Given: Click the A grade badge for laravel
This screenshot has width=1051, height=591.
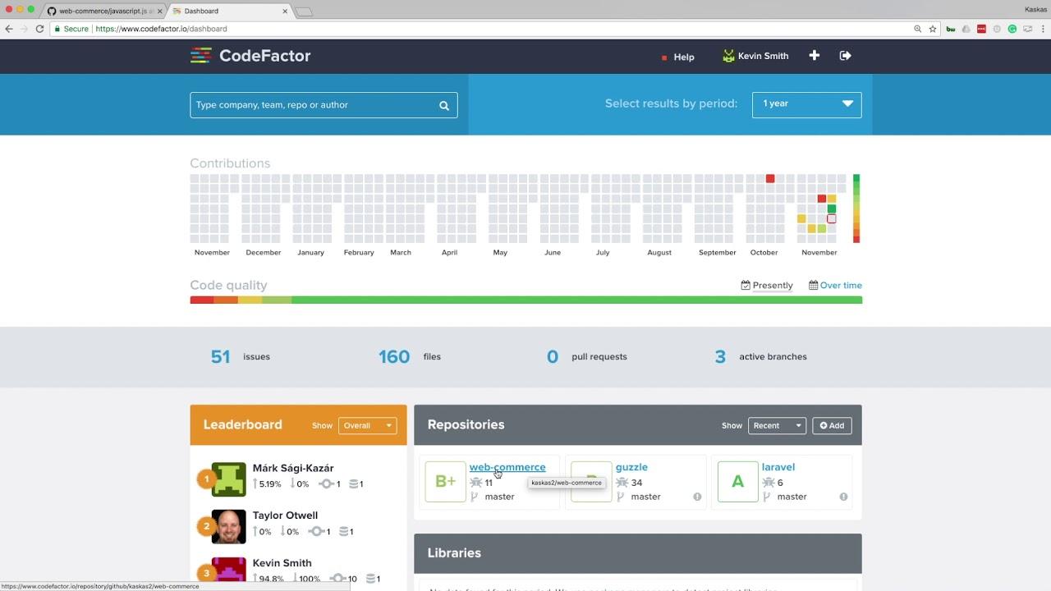Looking at the screenshot, I should click(x=738, y=481).
